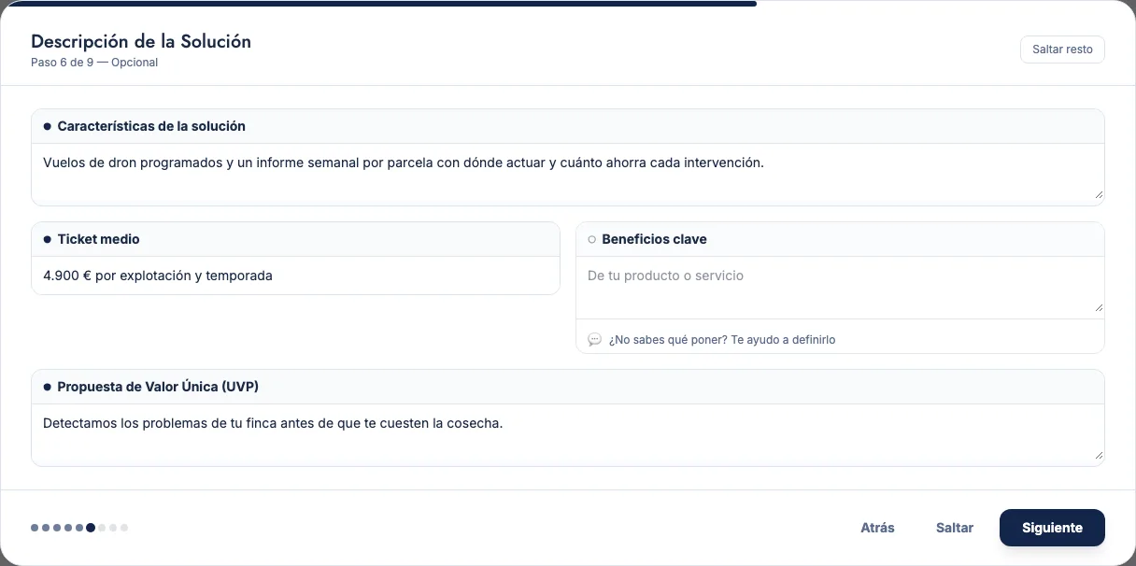Grab resize handle of Características text area
Viewport: 1136px width, 566px height.
[1099, 195]
